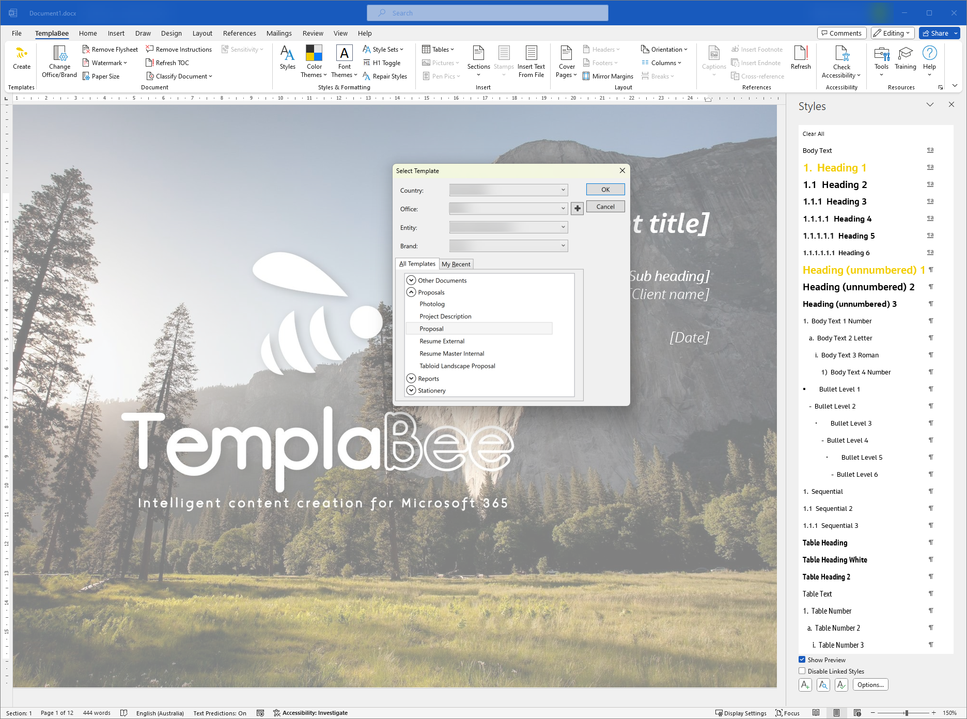Click the zoom in plus button
Image resolution: width=967 pixels, height=719 pixels.
click(933, 713)
